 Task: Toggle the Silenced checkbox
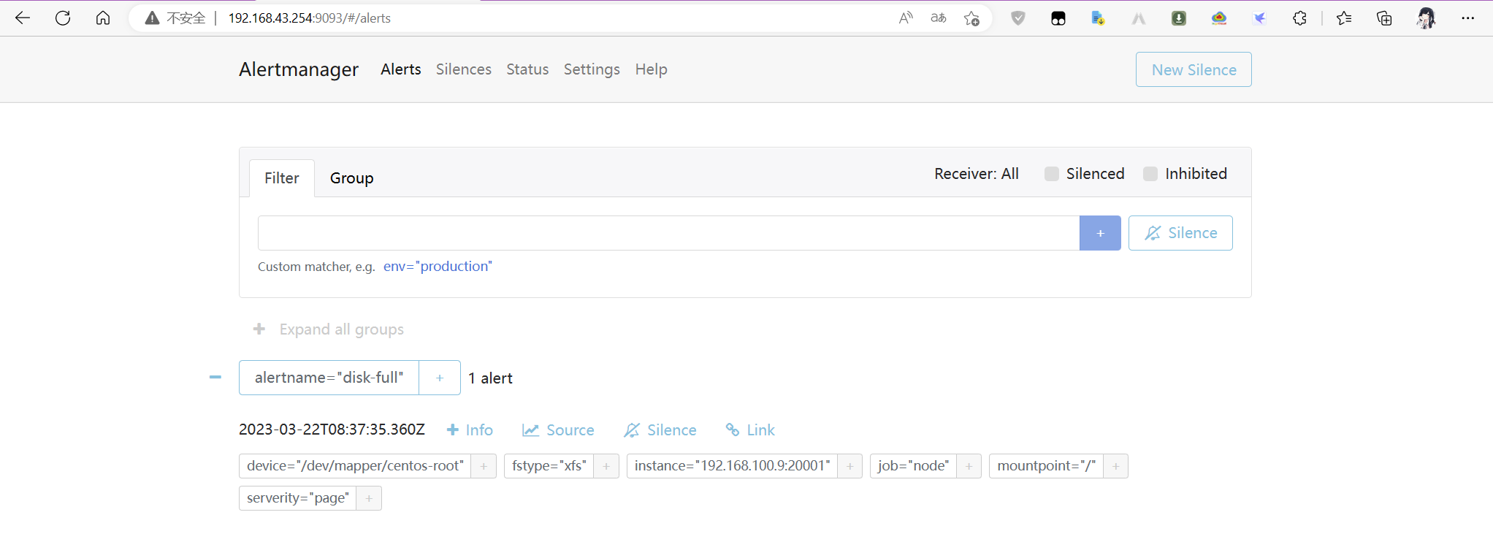point(1052,174)
